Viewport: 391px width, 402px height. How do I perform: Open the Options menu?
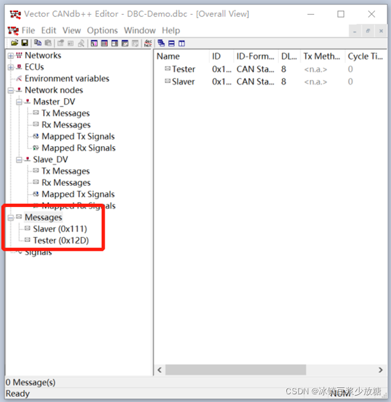102,31
